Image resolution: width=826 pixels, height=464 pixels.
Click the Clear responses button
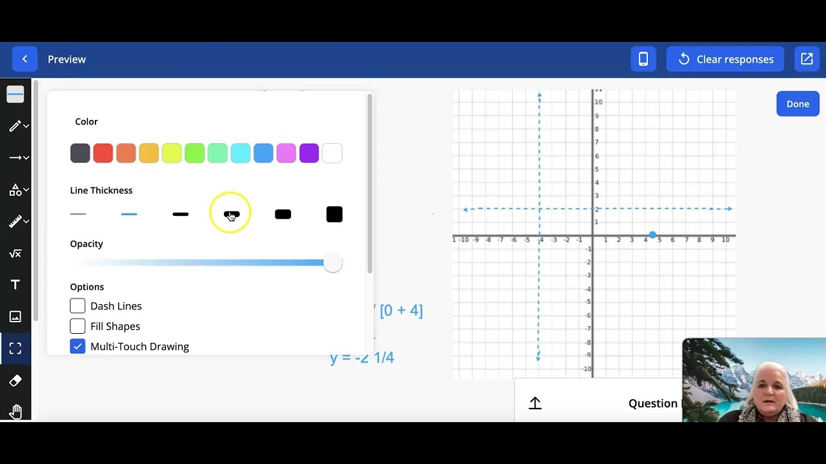click(x=725, y=59)
